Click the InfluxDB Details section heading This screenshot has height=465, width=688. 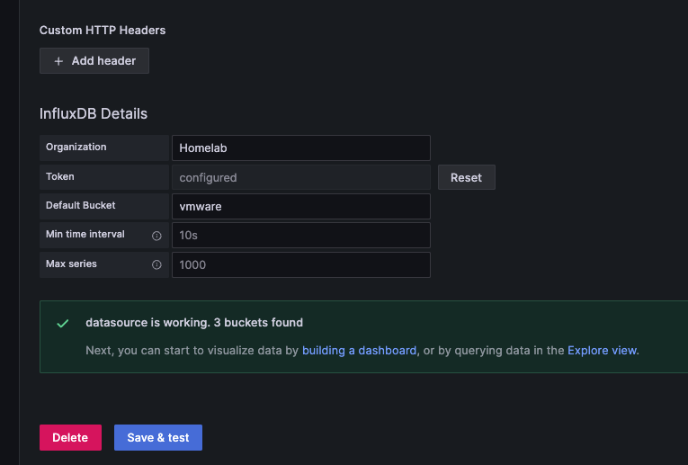[94, 114]
